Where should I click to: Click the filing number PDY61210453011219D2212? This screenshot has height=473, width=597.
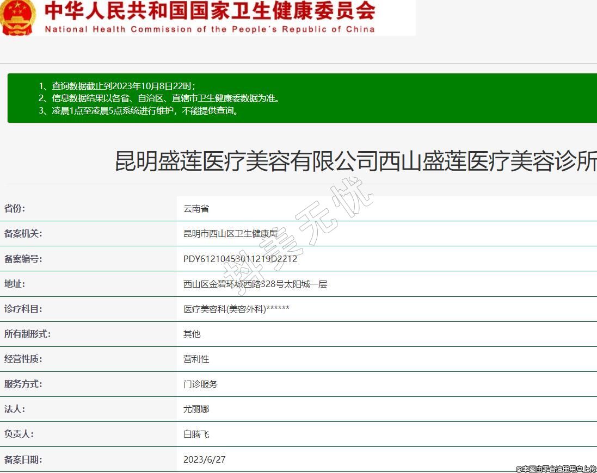(x=240, y=259)
